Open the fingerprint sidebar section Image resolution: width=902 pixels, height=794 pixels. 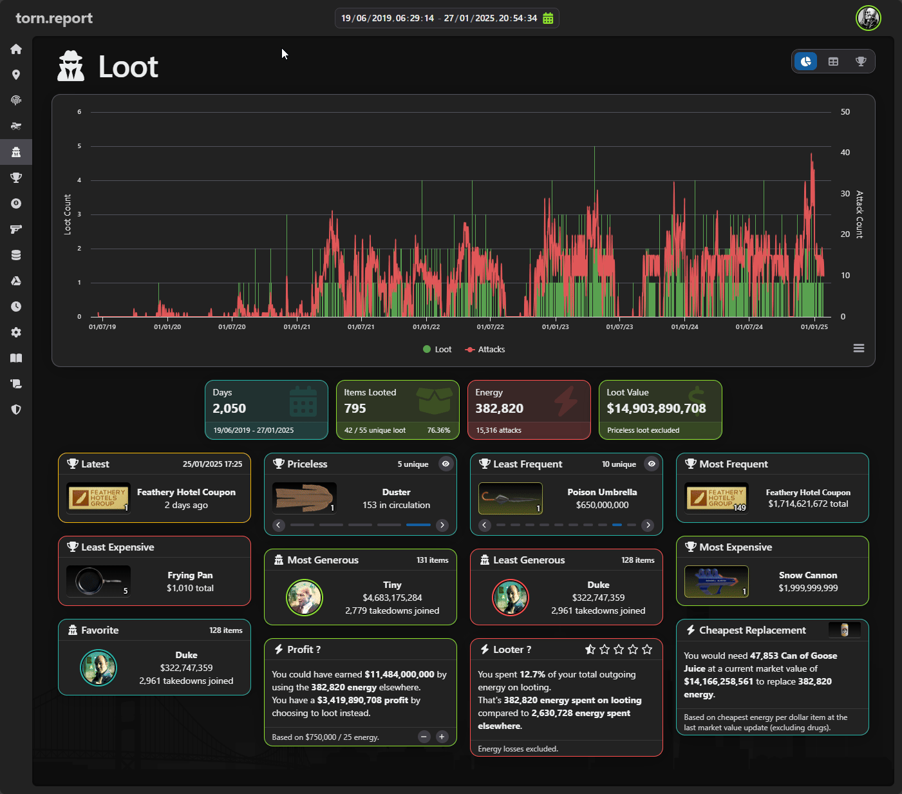16,100
